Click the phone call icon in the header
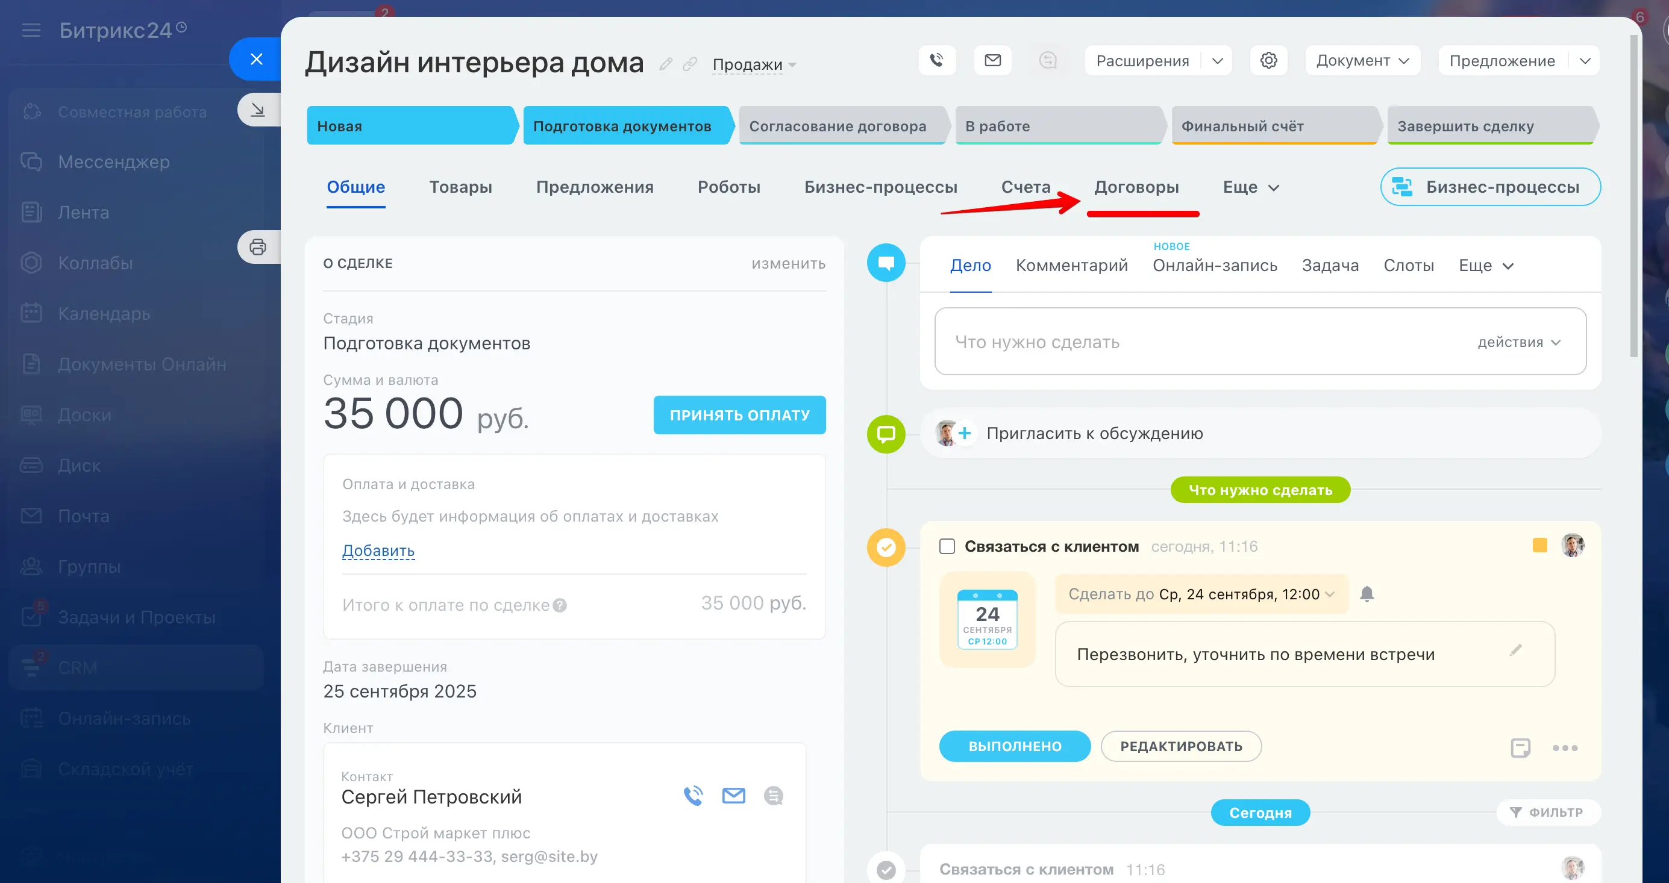 pos(937,60)
